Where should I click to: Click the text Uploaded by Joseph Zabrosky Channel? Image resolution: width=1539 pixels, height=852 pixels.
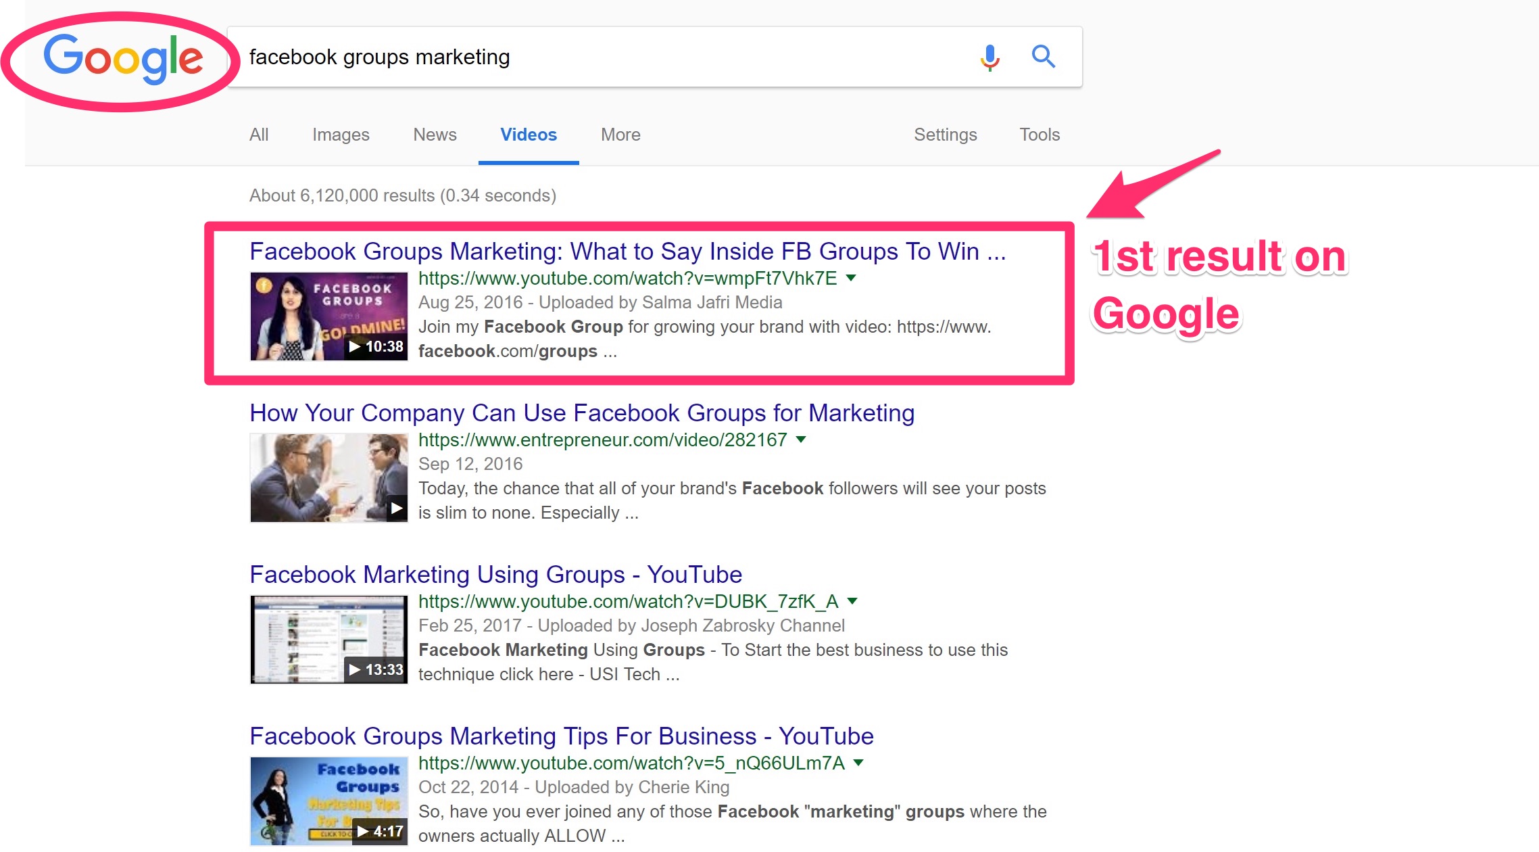tap(691, 625)
